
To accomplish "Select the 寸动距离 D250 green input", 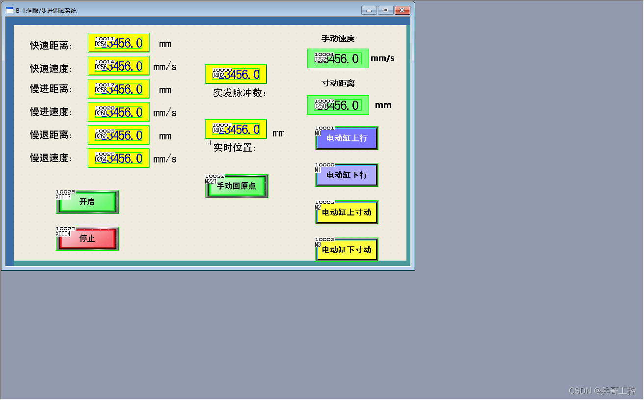I will tap(338, 105).
